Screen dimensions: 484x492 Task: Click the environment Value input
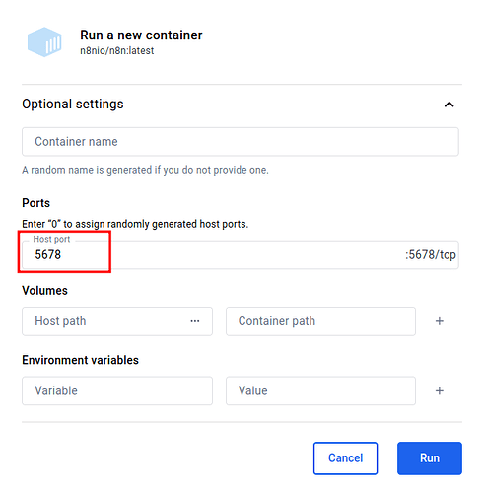[320, 390]
